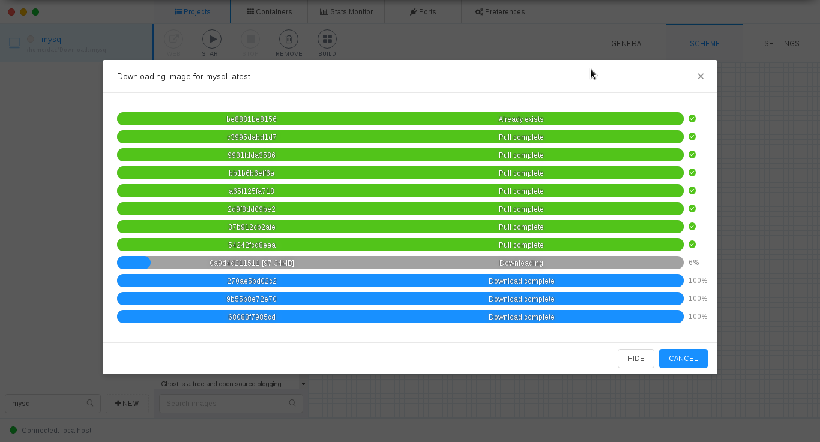Switch to Stats Monitor tab
Viewport: 820px width, 442px height.
[346, 11]
